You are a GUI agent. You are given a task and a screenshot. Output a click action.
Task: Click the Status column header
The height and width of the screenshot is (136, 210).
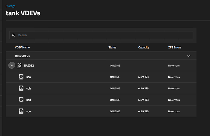click(112, 48)
